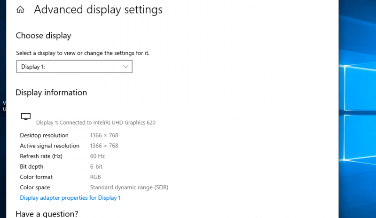Viewport: 376px width, 218px height.
Task: Click the Display information heading
Action: [51, 93]
